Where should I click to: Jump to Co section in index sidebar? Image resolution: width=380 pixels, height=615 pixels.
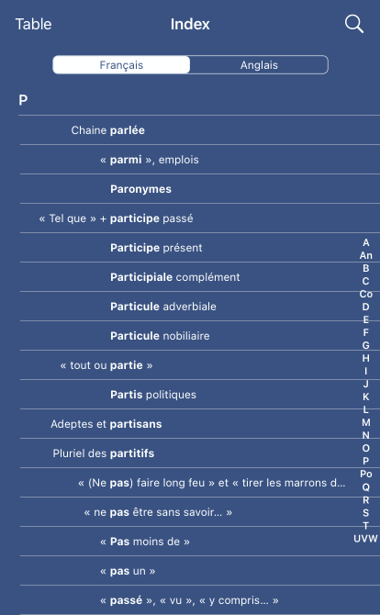366,294
